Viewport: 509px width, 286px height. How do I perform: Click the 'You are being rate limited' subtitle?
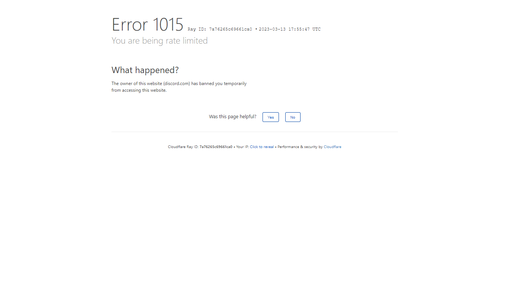pyautogui.click(x=160, y=41)
